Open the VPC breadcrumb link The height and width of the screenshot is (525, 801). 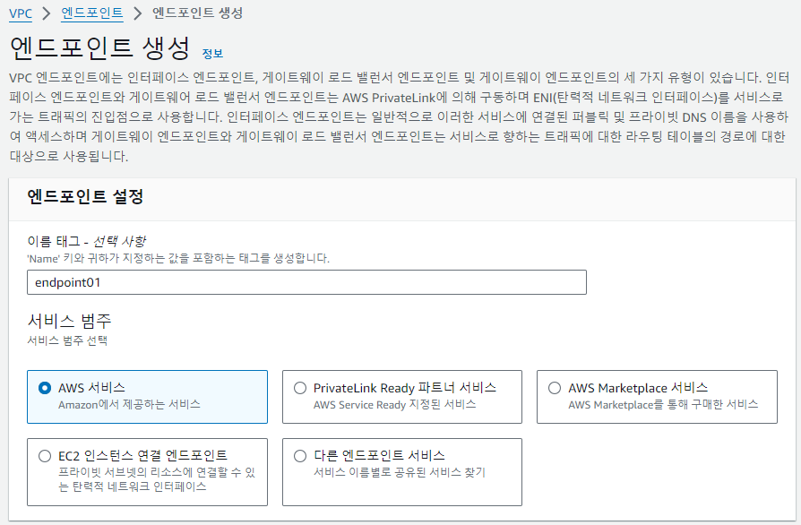coord(21,13)
